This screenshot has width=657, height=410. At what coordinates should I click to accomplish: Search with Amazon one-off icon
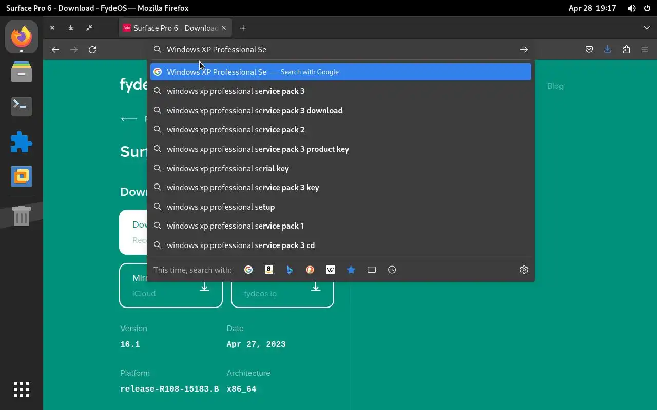click(269, 270)
